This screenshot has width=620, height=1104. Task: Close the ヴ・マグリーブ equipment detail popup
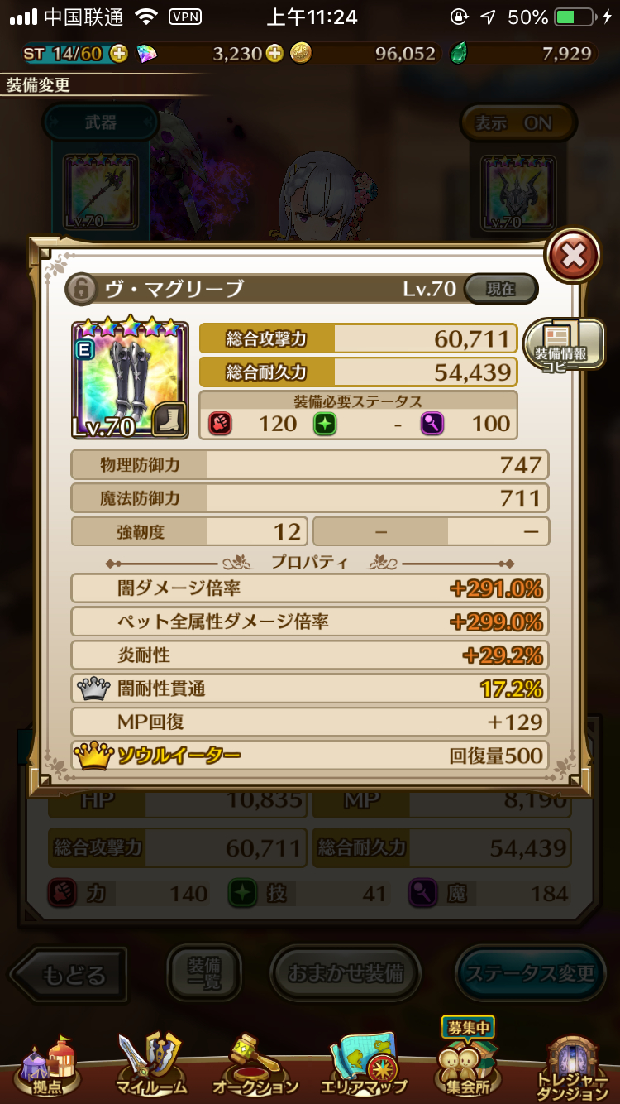pyautogui.click(x=573, y=257)
